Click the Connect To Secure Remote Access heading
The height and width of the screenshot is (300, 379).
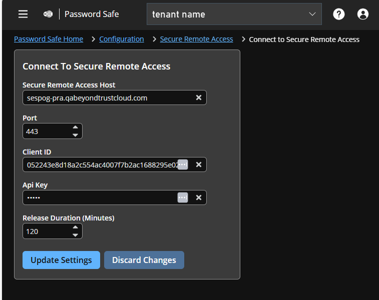click(97, 66)
